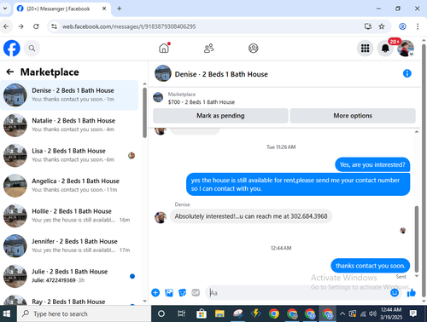Click the page vertical scrollbar

tap(424, 170)
